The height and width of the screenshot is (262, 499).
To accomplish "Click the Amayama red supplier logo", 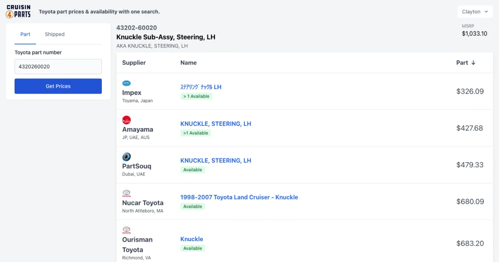I will click(x=126, y=120).
